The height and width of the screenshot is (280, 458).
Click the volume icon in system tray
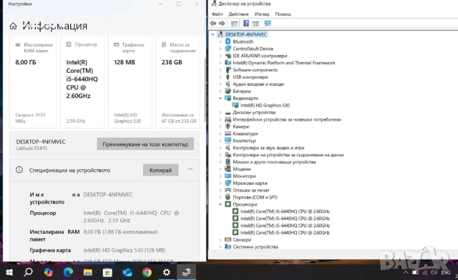click(434, 272)
